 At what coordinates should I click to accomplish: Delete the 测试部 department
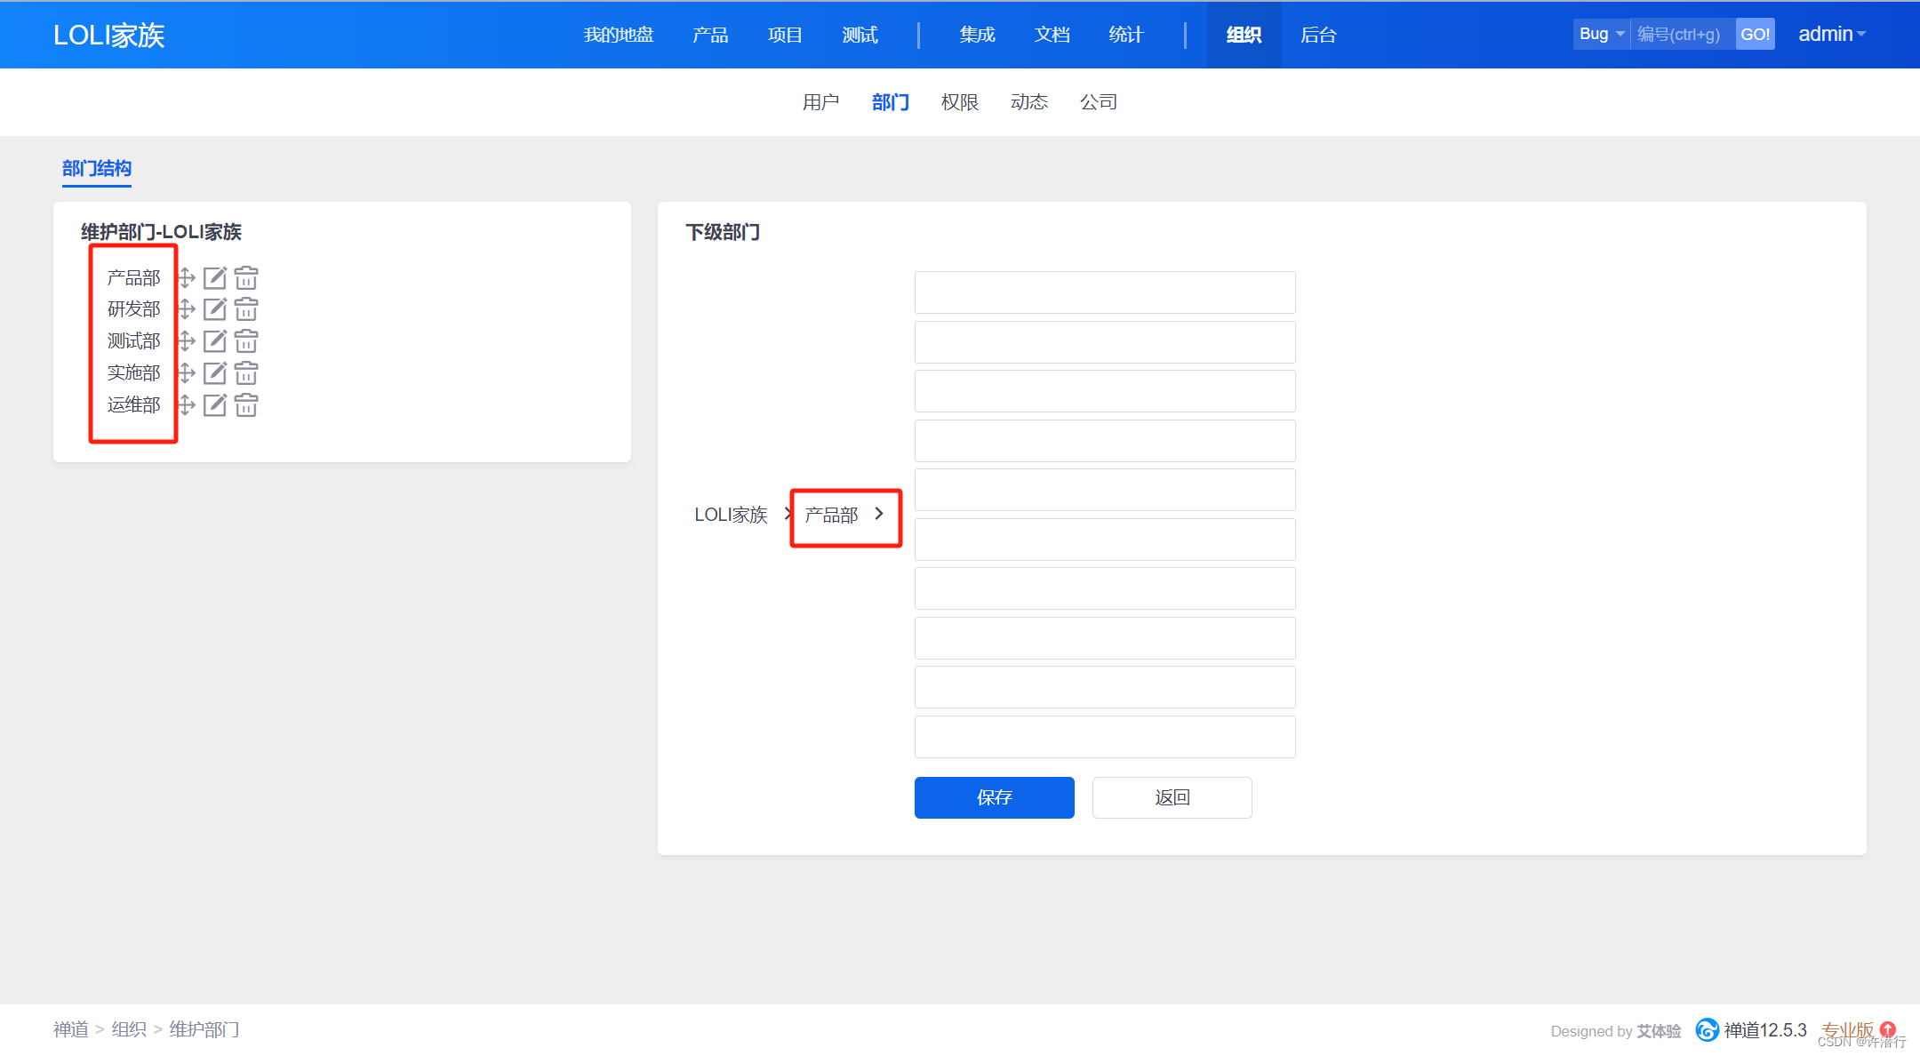click(246, 341)
